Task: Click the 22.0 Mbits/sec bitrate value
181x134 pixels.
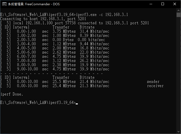Action: (x=94, y=52)
